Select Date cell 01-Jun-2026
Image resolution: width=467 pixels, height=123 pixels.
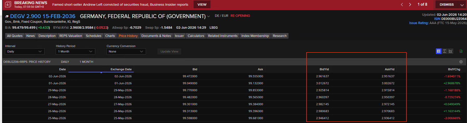tap(57, 83)
